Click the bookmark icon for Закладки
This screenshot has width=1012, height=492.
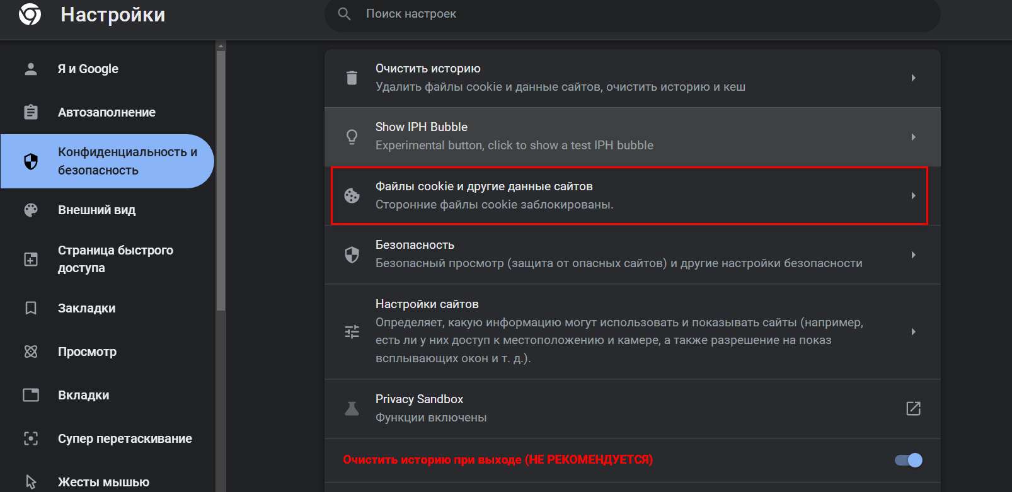click(31, 308)
